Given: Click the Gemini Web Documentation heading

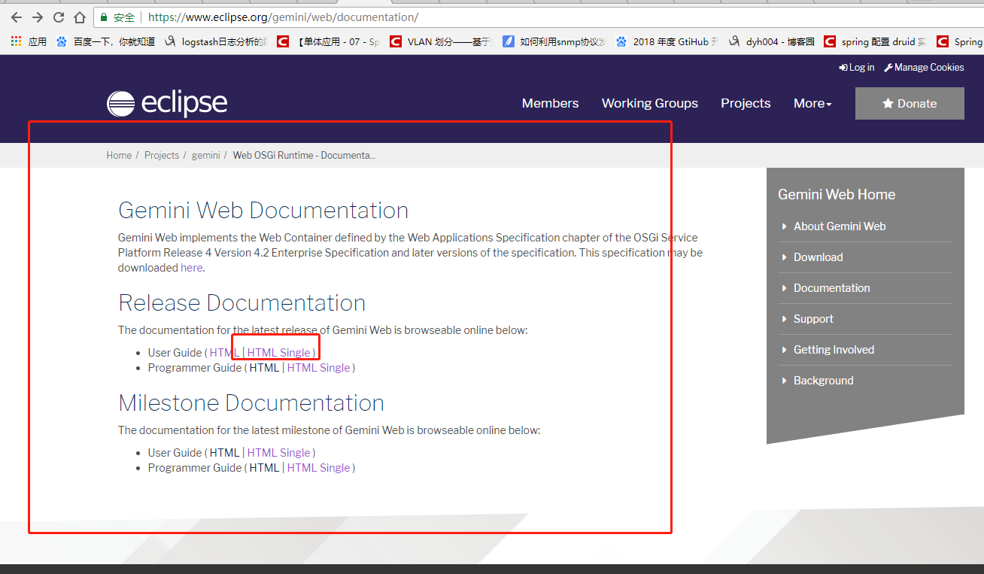Looking at the screenshot, I should pos(263,211).
